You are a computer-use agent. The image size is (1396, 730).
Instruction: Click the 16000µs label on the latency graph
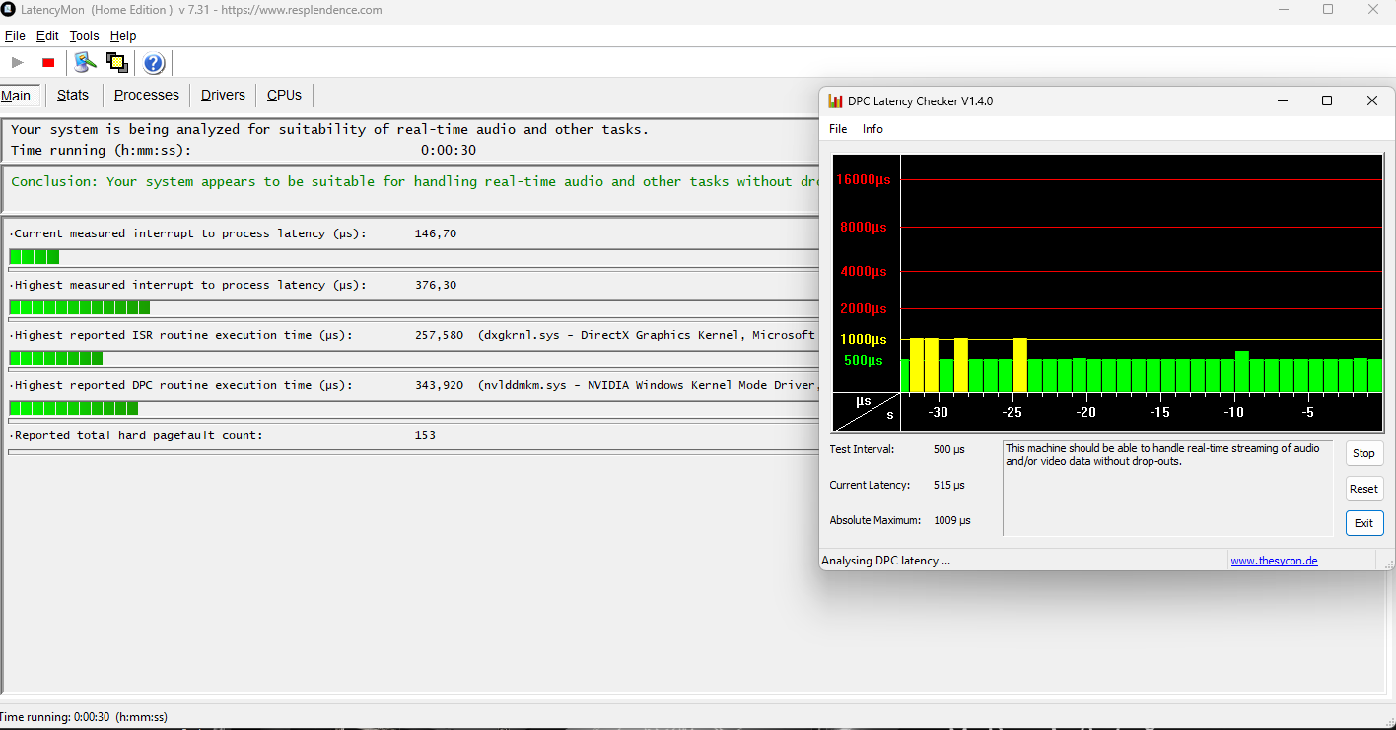(x=865, y=179)
